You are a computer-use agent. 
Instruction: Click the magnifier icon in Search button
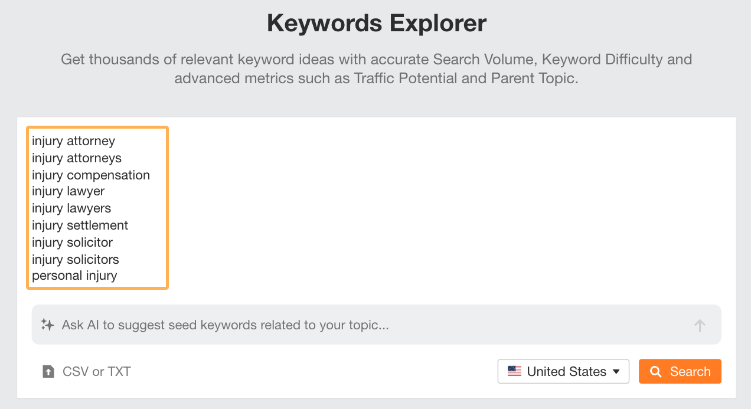(x=655, y=372)
